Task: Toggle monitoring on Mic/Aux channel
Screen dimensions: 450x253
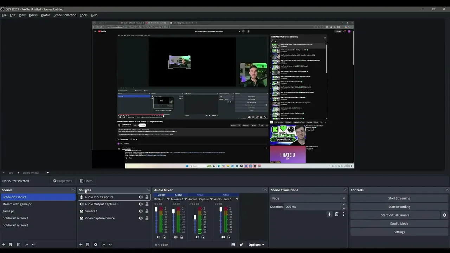Action: (164, 237)
